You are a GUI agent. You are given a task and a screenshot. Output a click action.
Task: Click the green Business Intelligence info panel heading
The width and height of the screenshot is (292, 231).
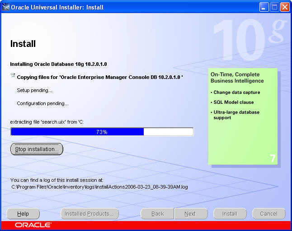click(237, 78)
